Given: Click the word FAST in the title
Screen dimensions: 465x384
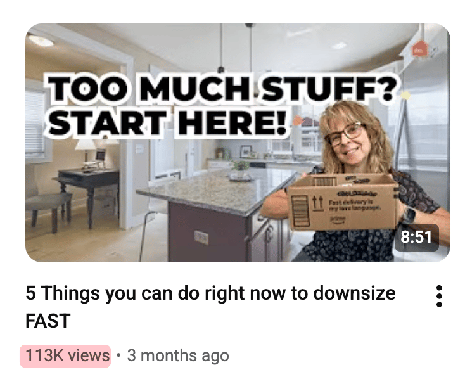Looking at the screenshot, I should pos(48,321).
